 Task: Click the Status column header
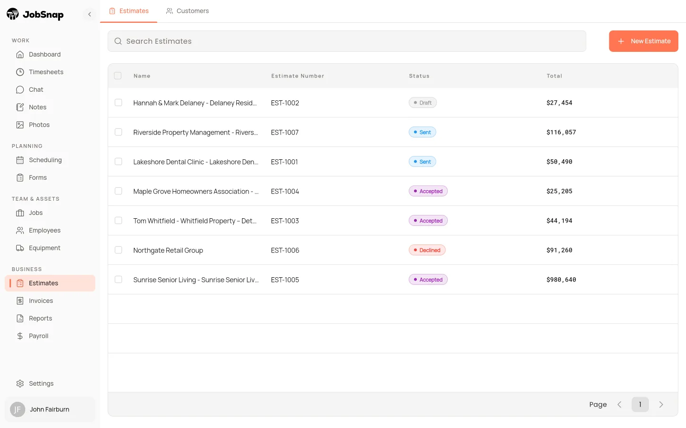pos(419,76)
